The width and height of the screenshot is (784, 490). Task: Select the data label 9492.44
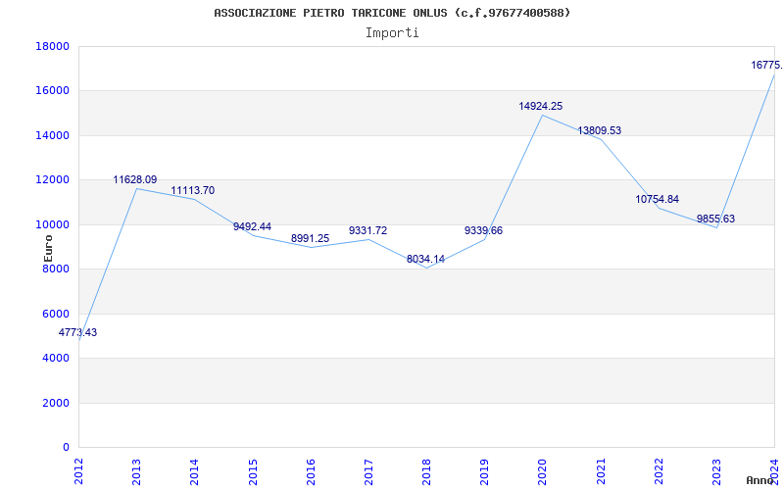click(252, 226)
